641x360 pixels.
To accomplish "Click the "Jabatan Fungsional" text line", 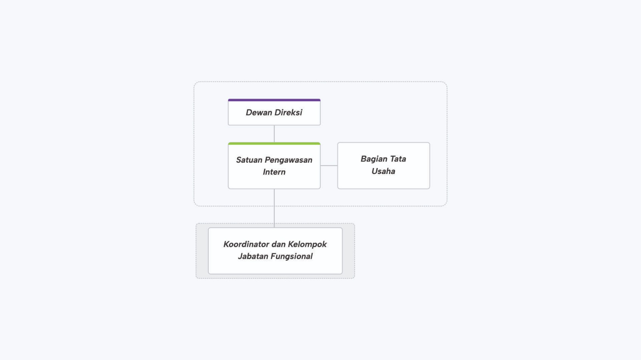I will click(x=275, y=256).
